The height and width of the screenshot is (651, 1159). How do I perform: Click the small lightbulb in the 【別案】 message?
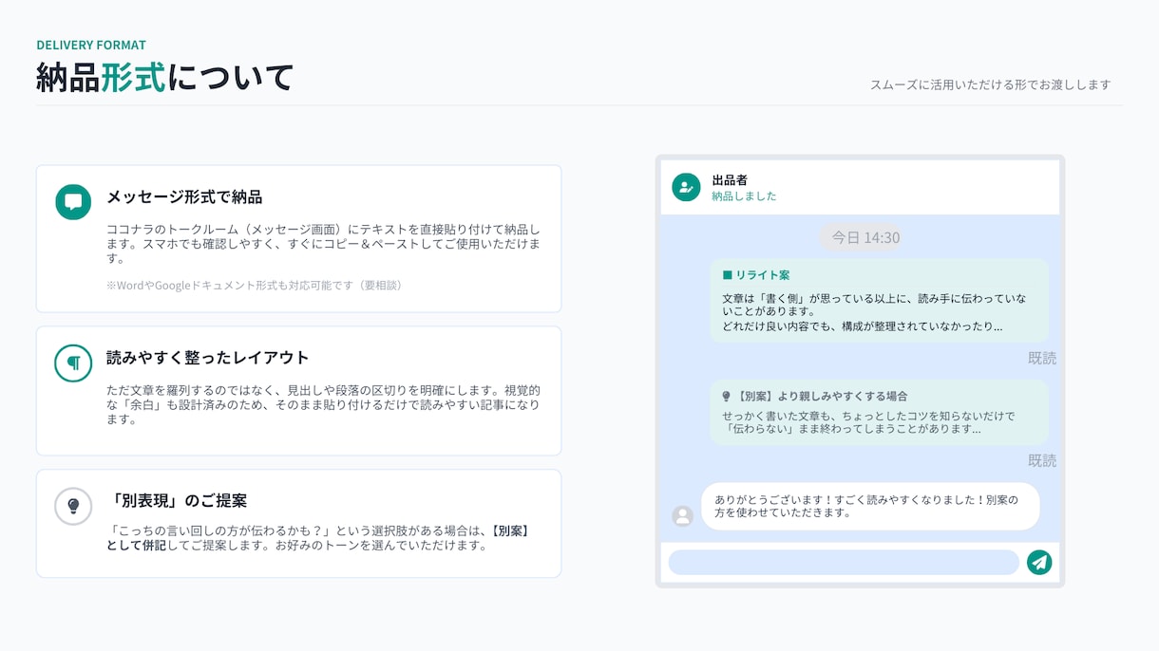[727, 397]
